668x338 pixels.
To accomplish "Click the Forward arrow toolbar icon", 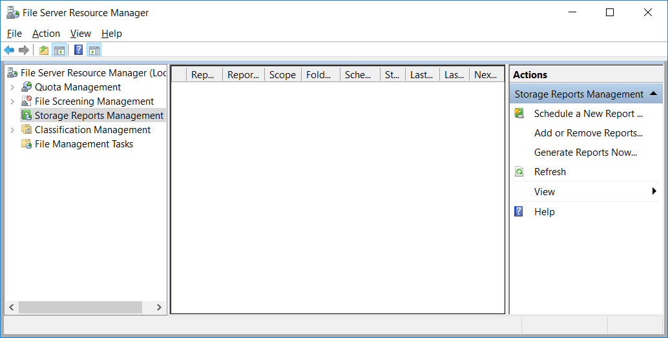I will [24, 50].
